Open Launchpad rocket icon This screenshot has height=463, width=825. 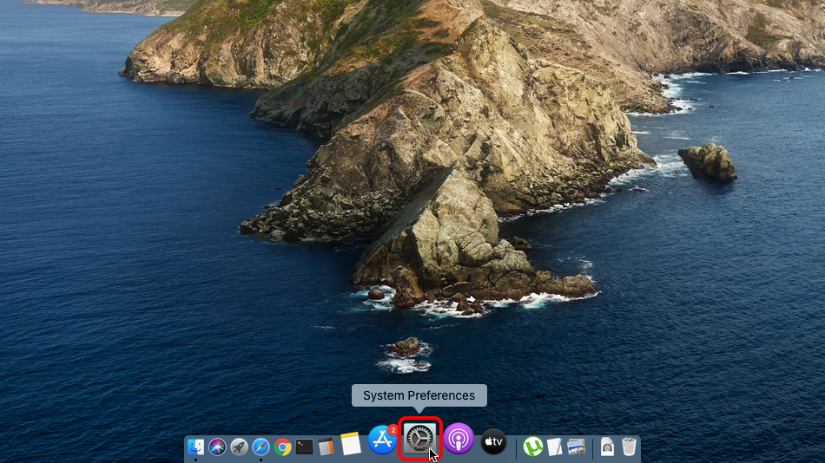239,447
